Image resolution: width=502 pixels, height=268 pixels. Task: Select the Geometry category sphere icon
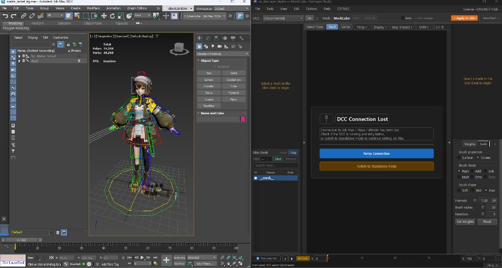[x=199, y=47]
